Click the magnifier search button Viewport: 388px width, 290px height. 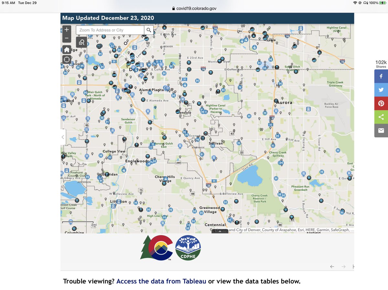pyautogui.click(x=149, y=30)
